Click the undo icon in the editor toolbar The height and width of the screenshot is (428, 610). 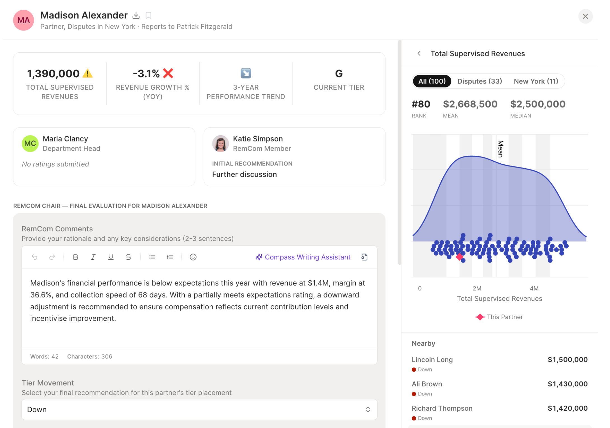(34, 257)
